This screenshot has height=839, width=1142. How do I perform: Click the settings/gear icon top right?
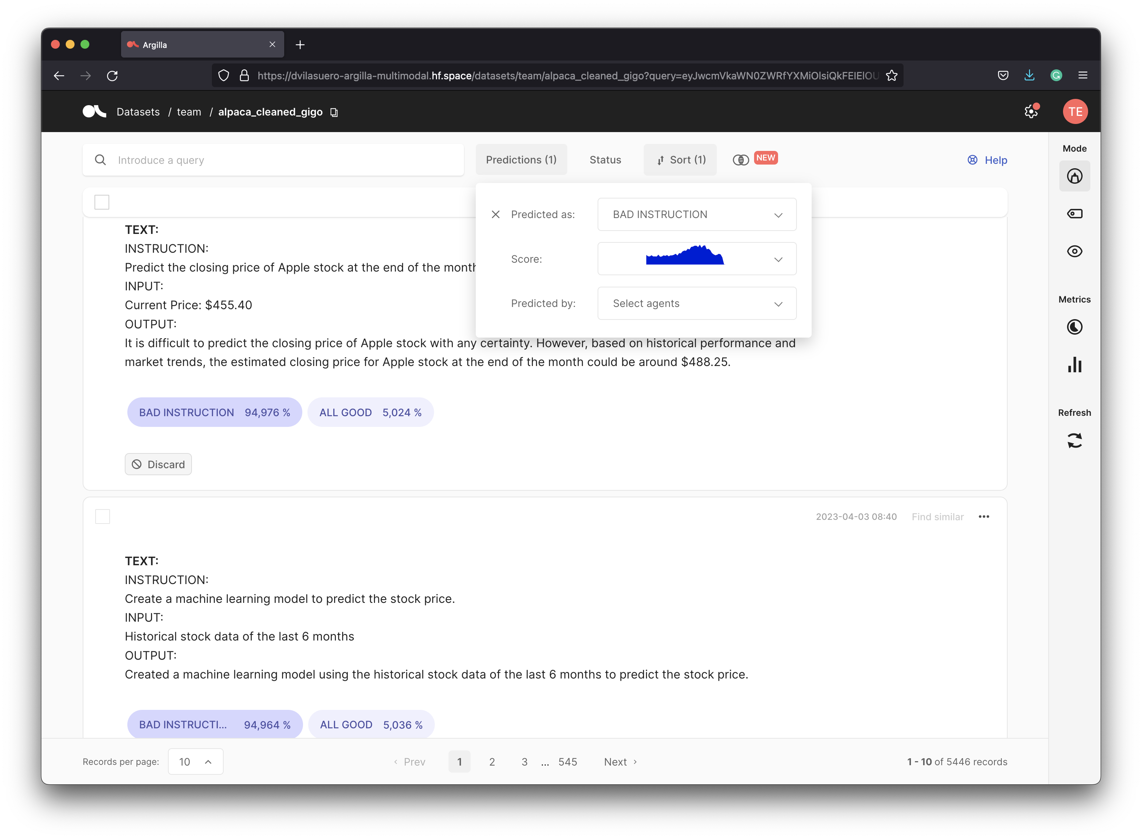point(1031,112)
